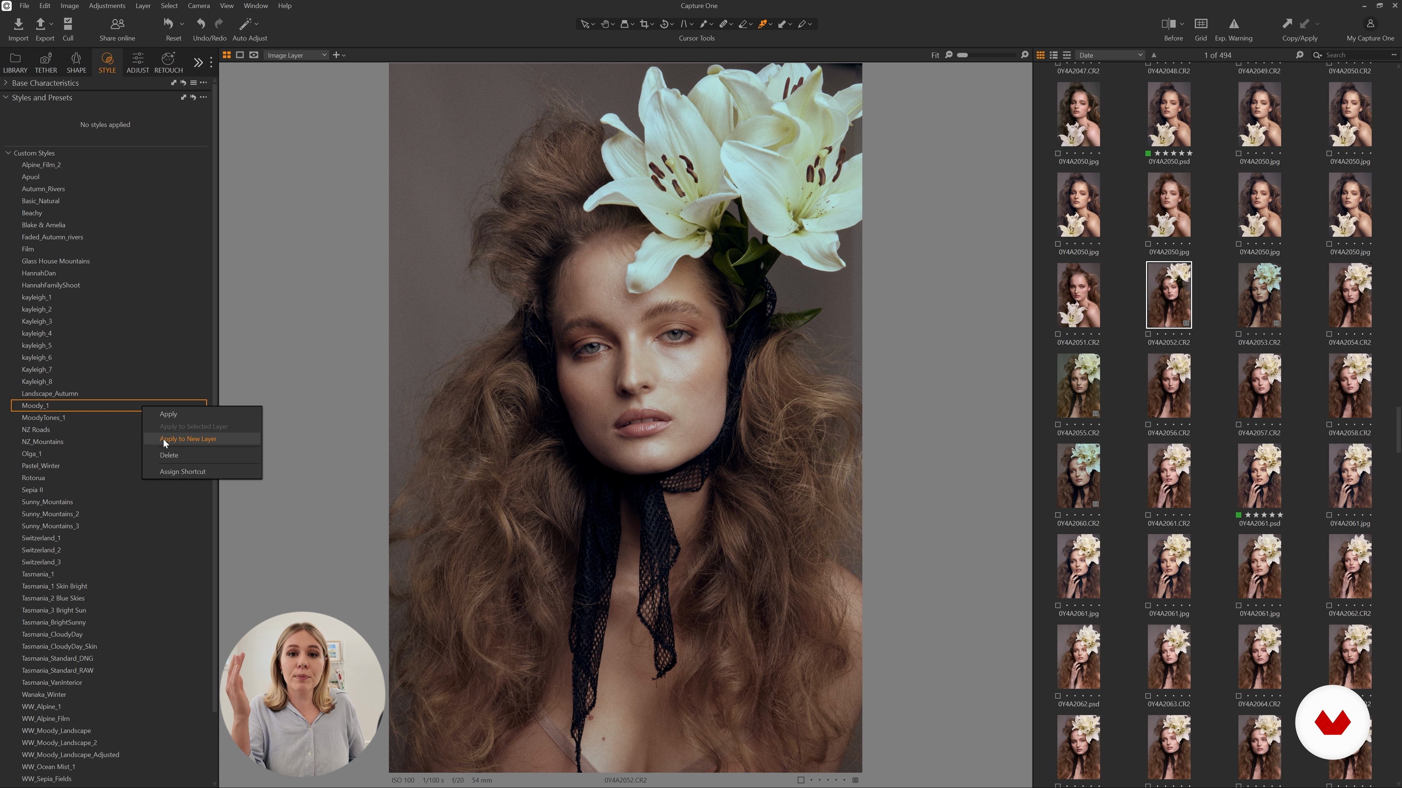Toggle color tag box in viewer status bar
This screenshot has height=788, width=1402.
point(801,780)
